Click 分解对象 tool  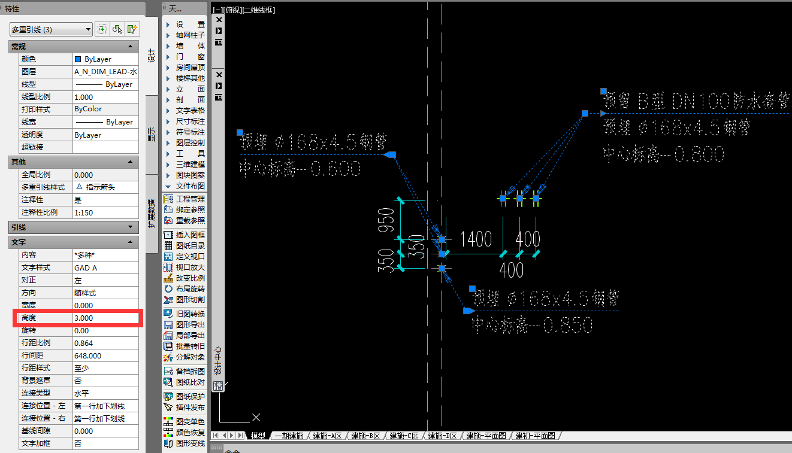[x=185, y=357]
